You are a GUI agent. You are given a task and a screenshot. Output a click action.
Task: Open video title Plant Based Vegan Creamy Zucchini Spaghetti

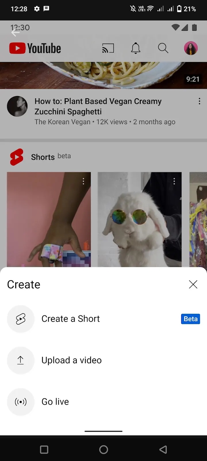98,106
